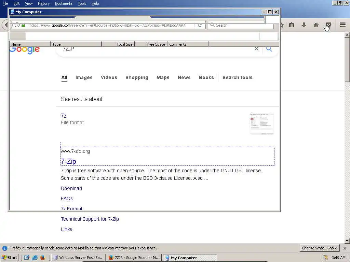Launch Internet Explorer from quick launch

(35, 258)
